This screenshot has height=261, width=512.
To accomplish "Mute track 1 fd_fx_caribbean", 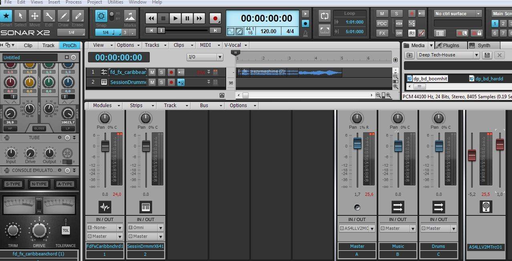I will pos(152,72).
